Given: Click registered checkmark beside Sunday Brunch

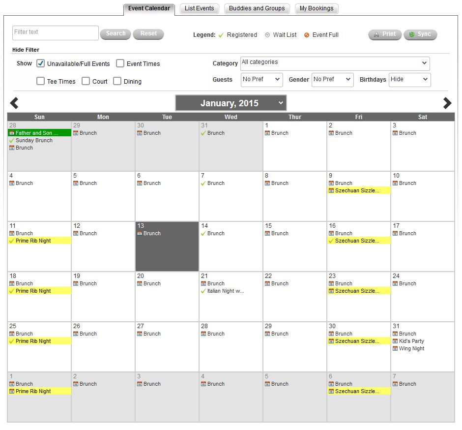Looking at the screenshot, I should point(12,141).
